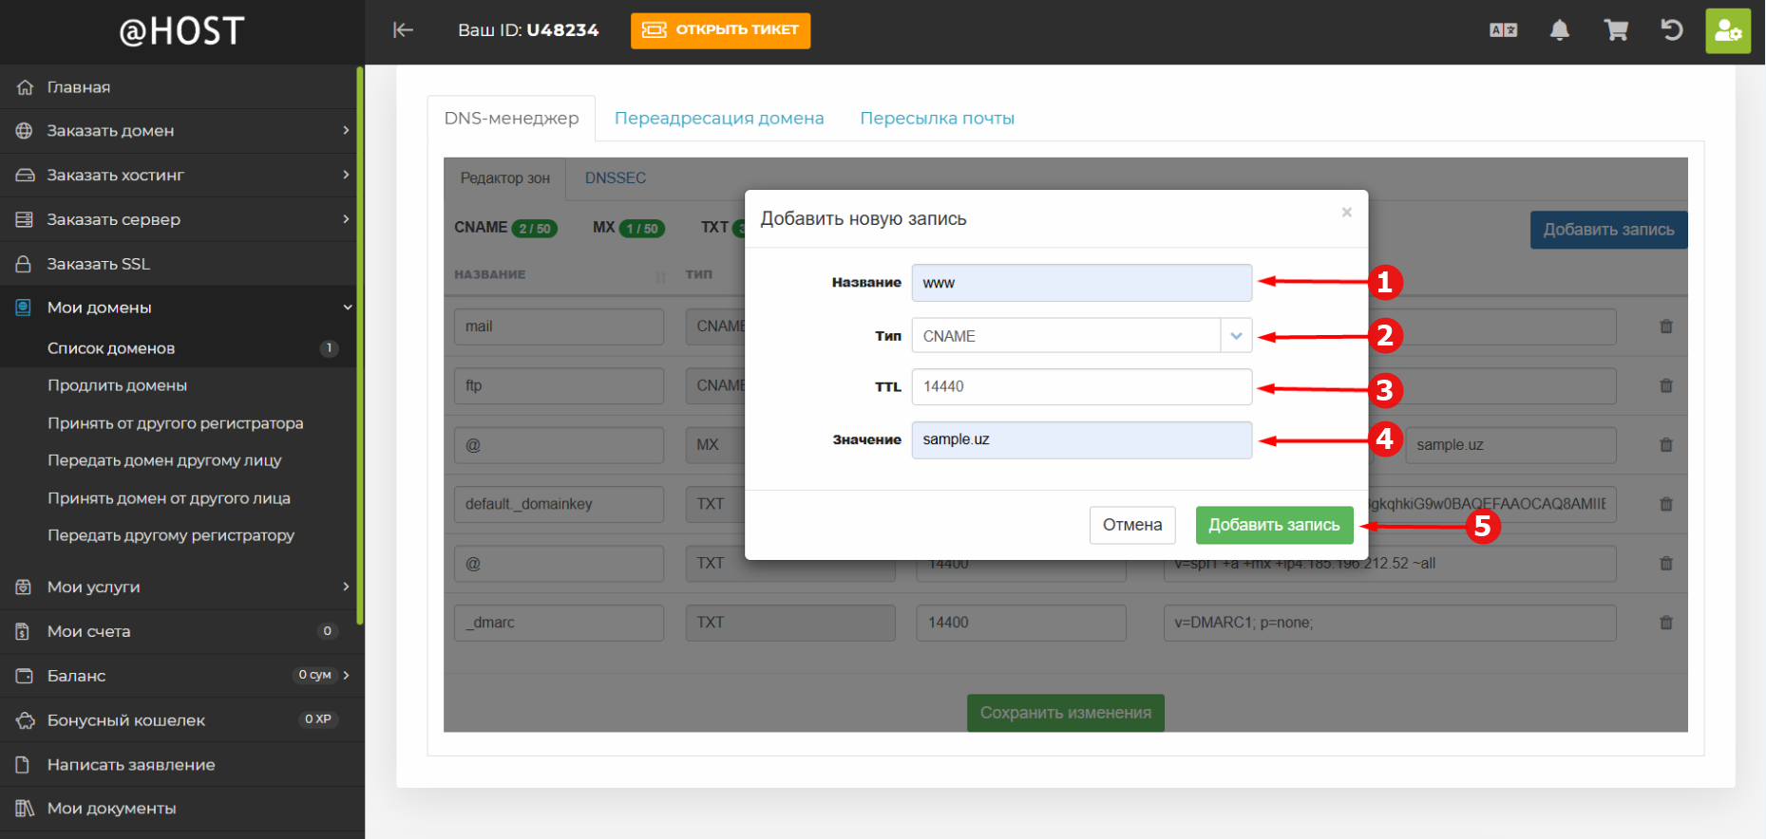Click the books icon for Мои документы
1766x839 pixels.
click(x=25, y=809)
